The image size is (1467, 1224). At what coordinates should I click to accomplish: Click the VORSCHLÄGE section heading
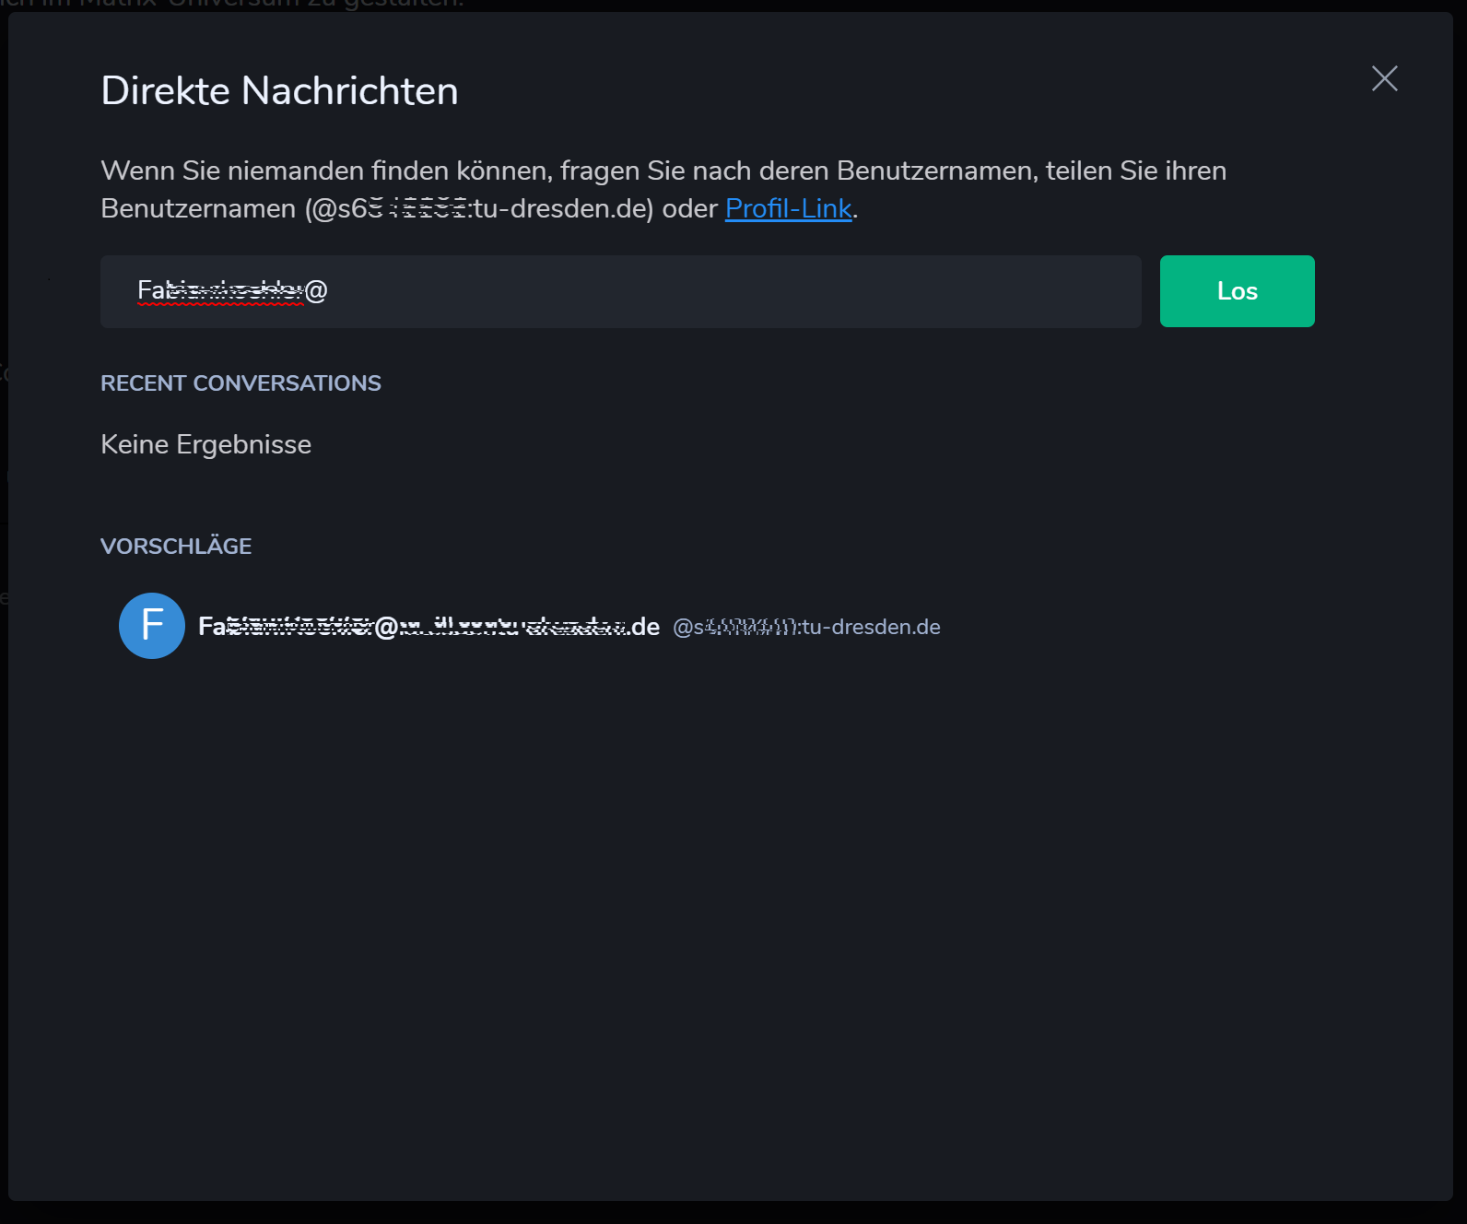click(x=176, y=547)
